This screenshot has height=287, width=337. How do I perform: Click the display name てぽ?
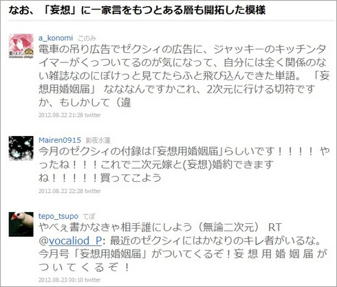89,216
